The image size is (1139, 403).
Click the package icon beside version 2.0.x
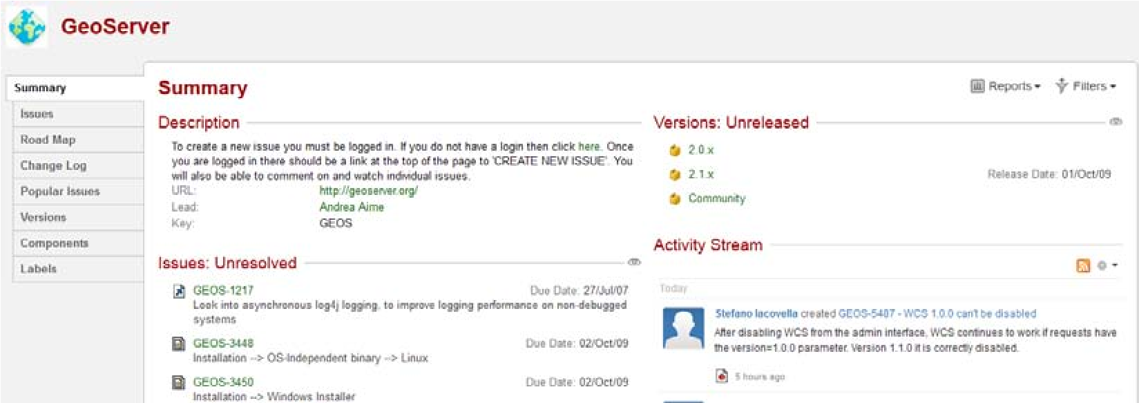(x=675, y=150)
